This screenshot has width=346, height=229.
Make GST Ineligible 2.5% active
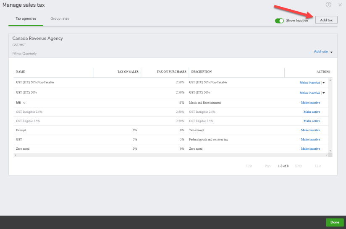312,112
